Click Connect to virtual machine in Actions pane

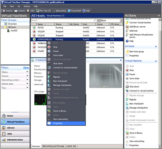click(x=141, y=91)
